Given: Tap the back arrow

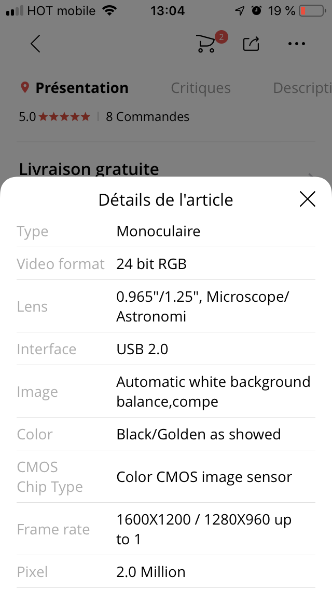Looking at the screenshot, I should [x=35, y=44].
